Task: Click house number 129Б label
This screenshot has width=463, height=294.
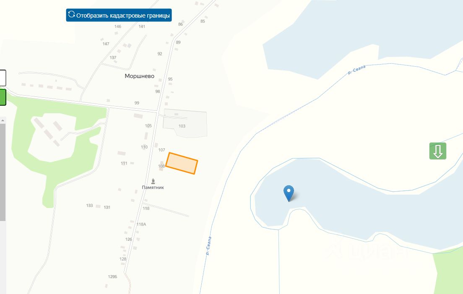Action: tap(112, 276)
